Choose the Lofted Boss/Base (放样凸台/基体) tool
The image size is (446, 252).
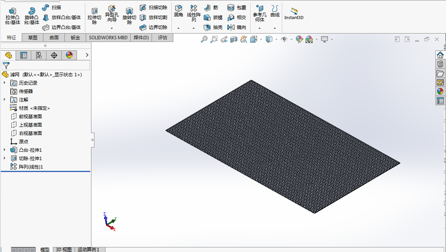click(x=62, y=18)
